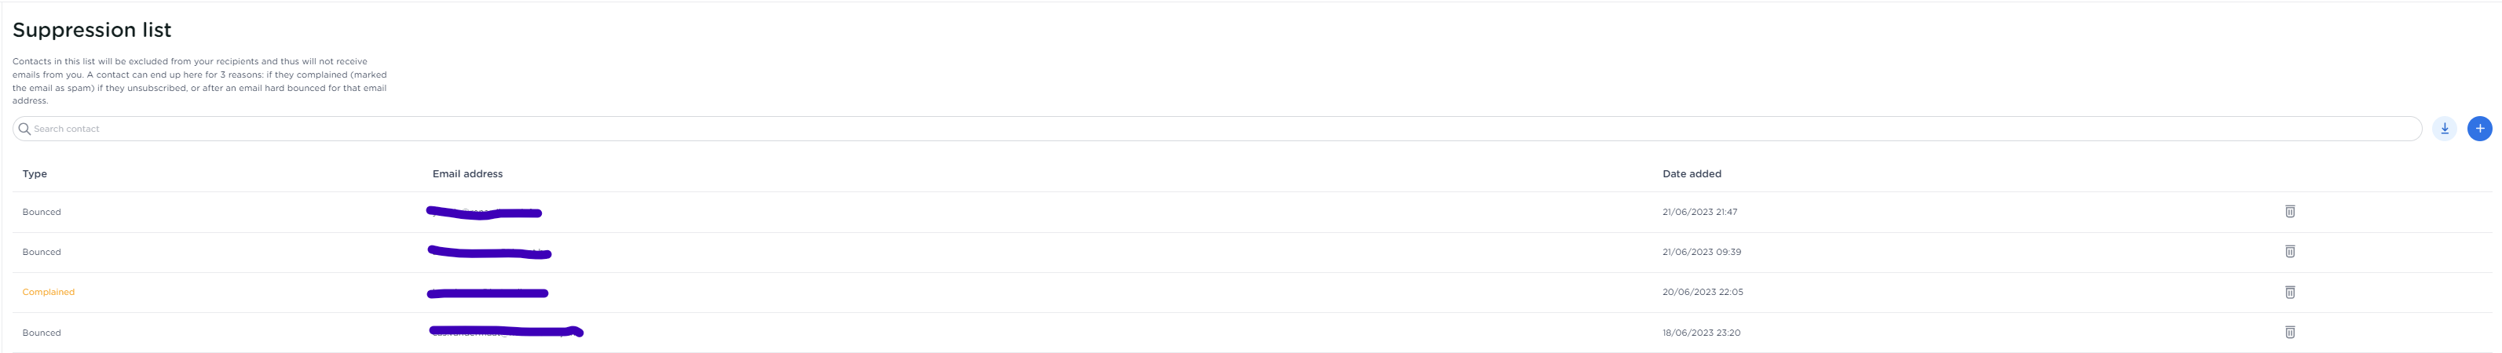Click the date 21/06/2023 09:39
Viewport: 2502px width, 353px height.
pos(1701,252)
